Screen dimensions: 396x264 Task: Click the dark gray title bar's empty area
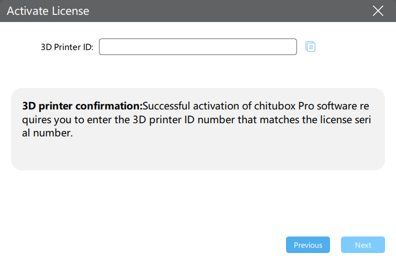coord(227,11)
